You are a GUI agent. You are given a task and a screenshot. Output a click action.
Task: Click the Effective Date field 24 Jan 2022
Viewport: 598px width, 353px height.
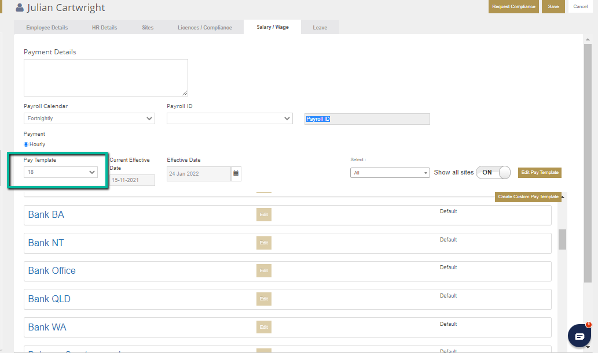click(x=199, y=174)
